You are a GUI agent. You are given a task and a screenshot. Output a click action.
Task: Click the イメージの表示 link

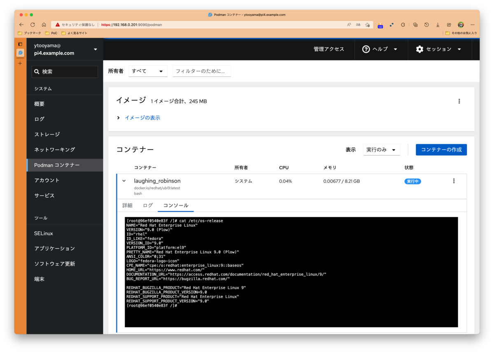tap(142, 118)
